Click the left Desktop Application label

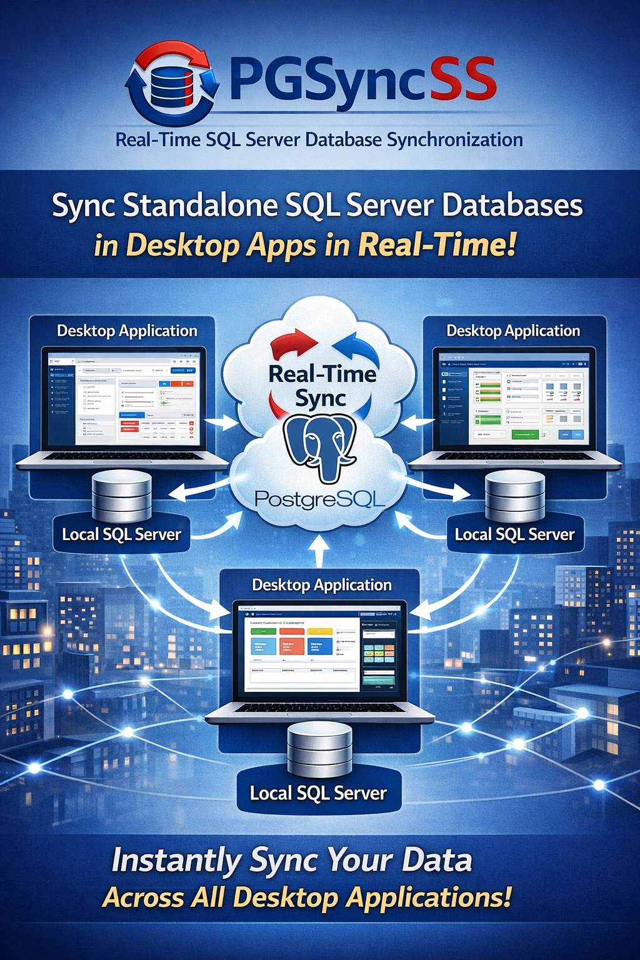pos(127,331)
